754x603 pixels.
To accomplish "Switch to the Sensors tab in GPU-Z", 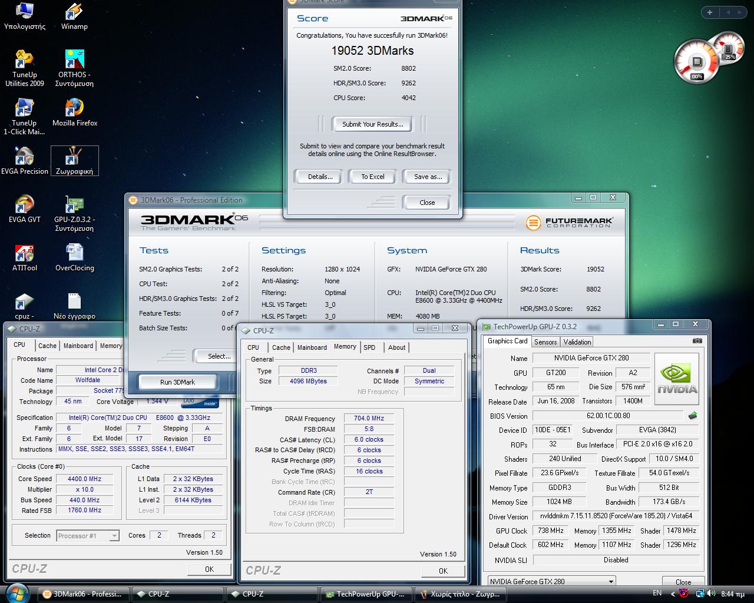I will point(545,342).
